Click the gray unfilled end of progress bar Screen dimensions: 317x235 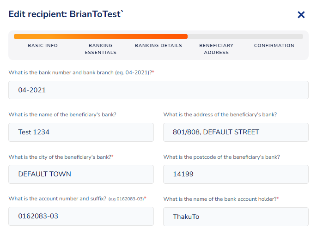(245, 36)
